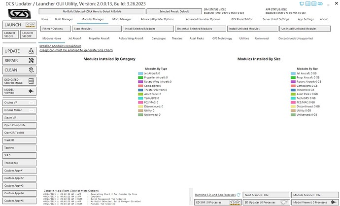The width and height of the screenshot is (340, 206).
Task: Toggle the Oculus Mirror switch
Action: tap(31, 110)
